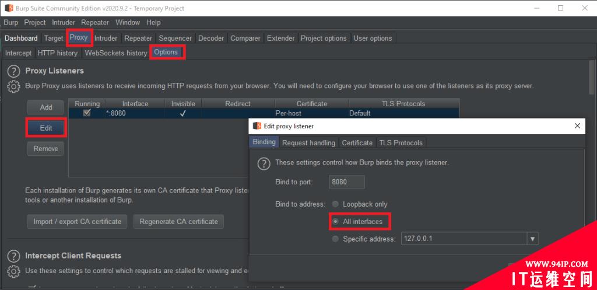Click the Default TLS protocols cell
This screenshot has width=597, height=290.
pyautogui.click(x=403, y=113)
